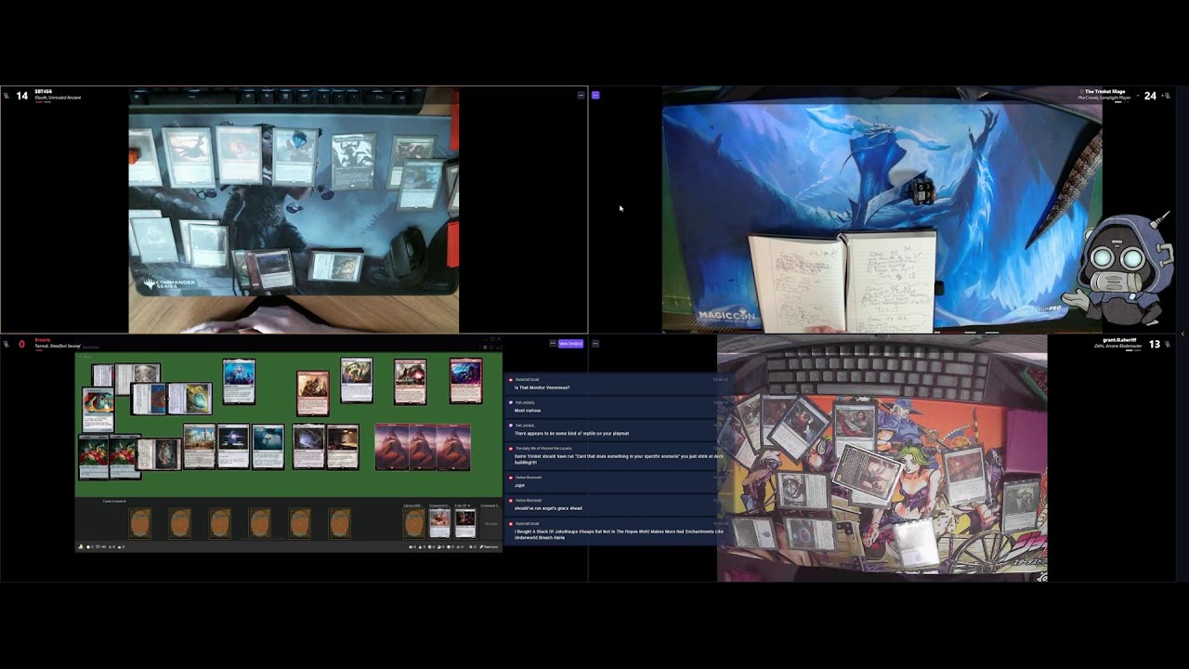This screenshot has height=669, width=1189.
Task: Click the leftmost Mountain land card
Action: click(x=391, y=447)
